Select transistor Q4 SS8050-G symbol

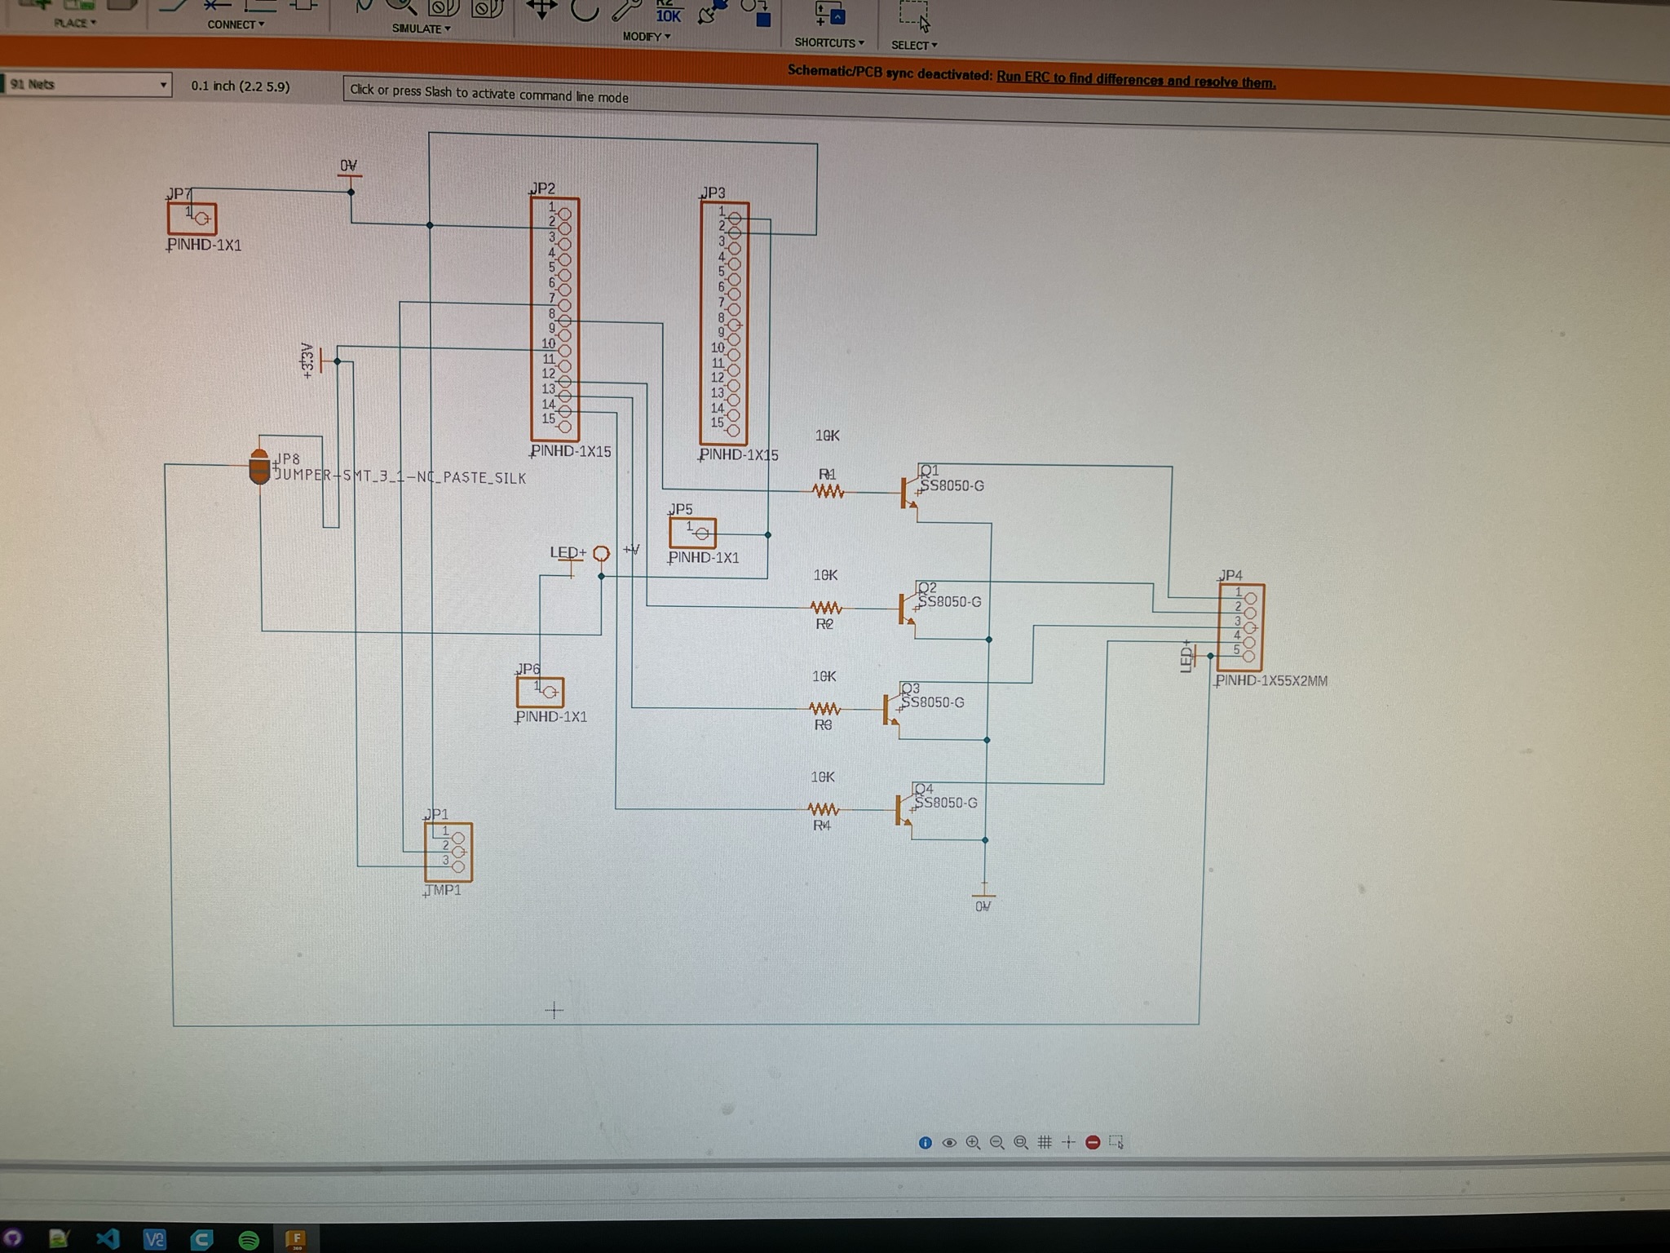point(904,810)
